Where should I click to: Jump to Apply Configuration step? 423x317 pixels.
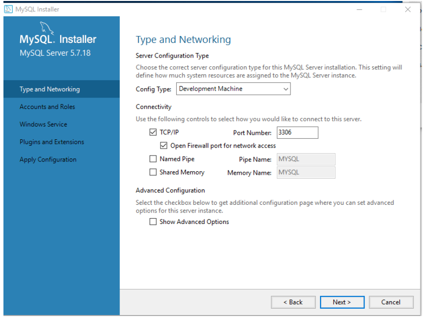click(48, 159)
